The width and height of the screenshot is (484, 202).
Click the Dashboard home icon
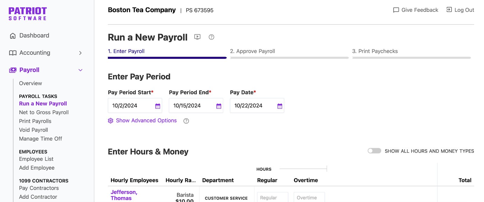(13, 36)
